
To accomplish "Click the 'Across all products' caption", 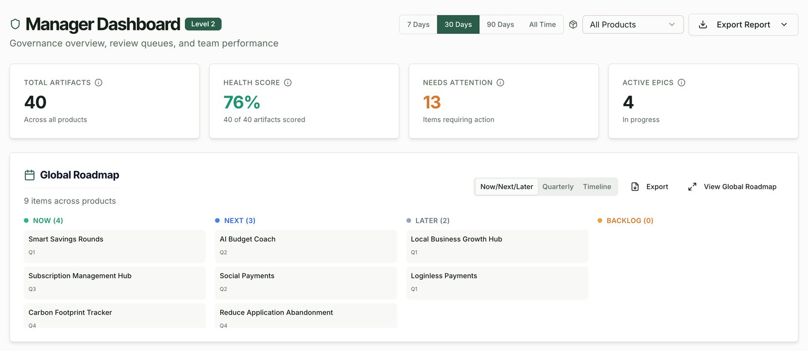I will [x=56, y=120].
